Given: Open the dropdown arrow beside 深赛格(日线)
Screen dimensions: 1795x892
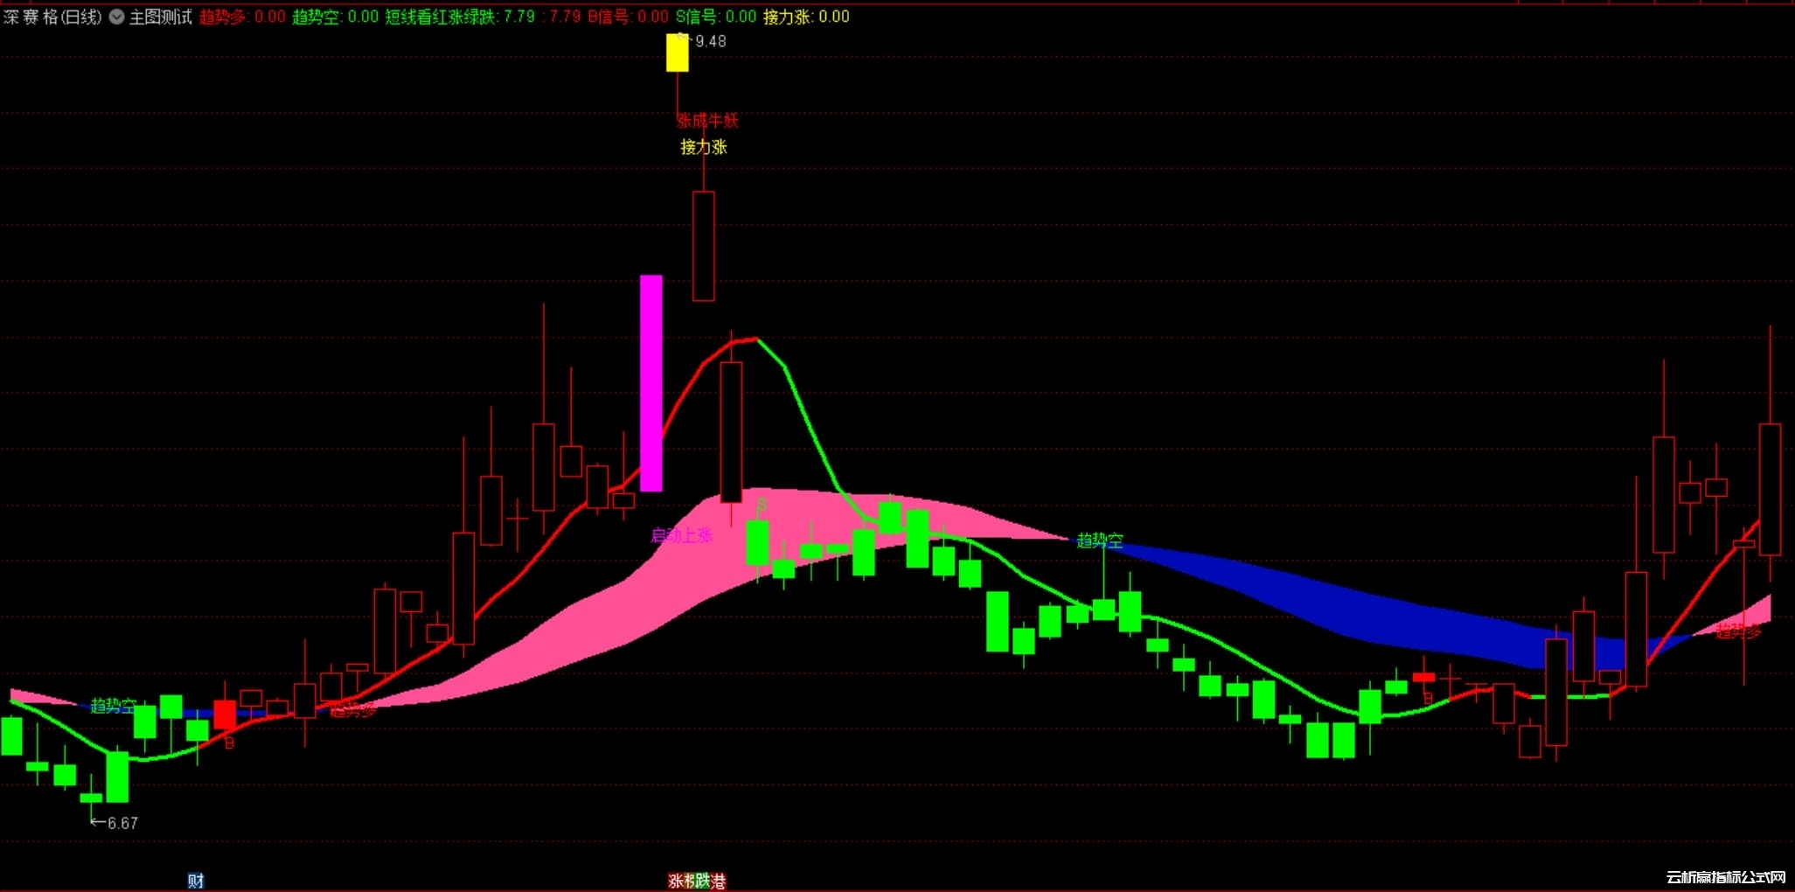Looking at the screenshot, I should point(116,17).
